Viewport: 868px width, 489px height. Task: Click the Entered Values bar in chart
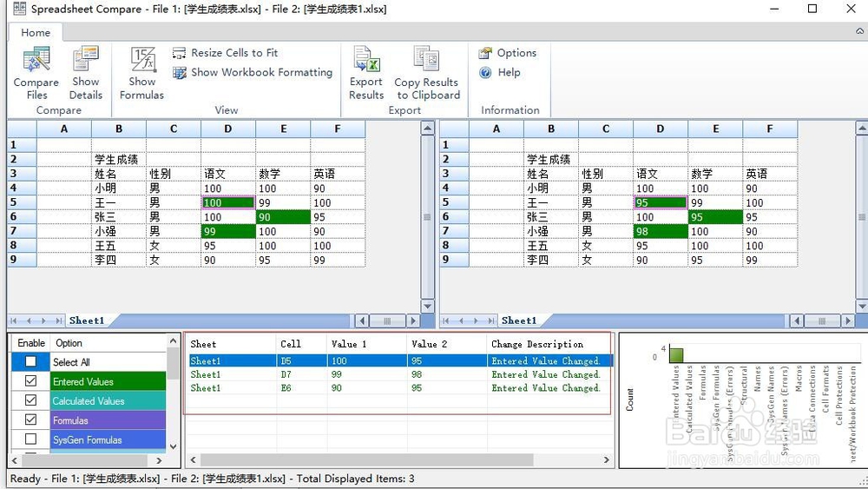[676, 354]
